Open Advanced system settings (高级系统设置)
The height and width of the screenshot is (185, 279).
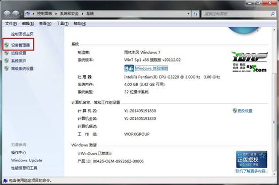click(x=22, y=69)
